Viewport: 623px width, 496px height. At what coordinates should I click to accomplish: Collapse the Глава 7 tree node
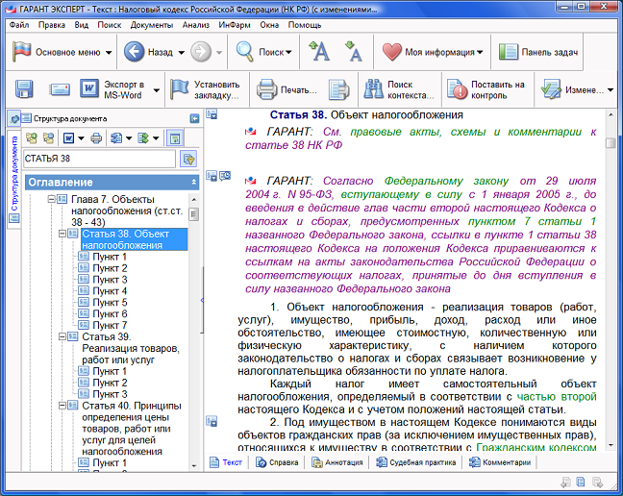click(53, 199)
